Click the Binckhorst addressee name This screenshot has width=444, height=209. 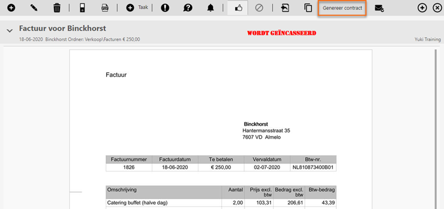pos(256,124)
